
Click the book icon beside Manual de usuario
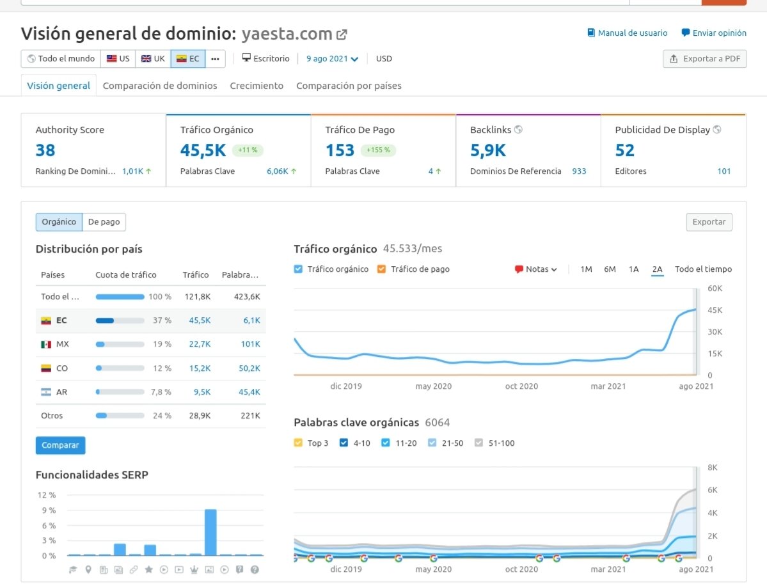pyautogui.click(x=591, y=33)
